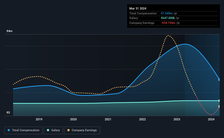Click the €4m y-axis label
The image size is (224, 138).
coord(10,31)
